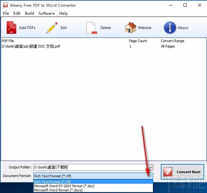Open the Help menu
The image size is (207, 193).
pyautogui.click(x=63, y=13)
